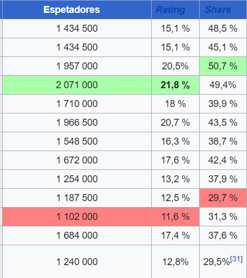Select the 39,9 % share cell
Viewport: 247px width, 278px height.
(223, 104)
